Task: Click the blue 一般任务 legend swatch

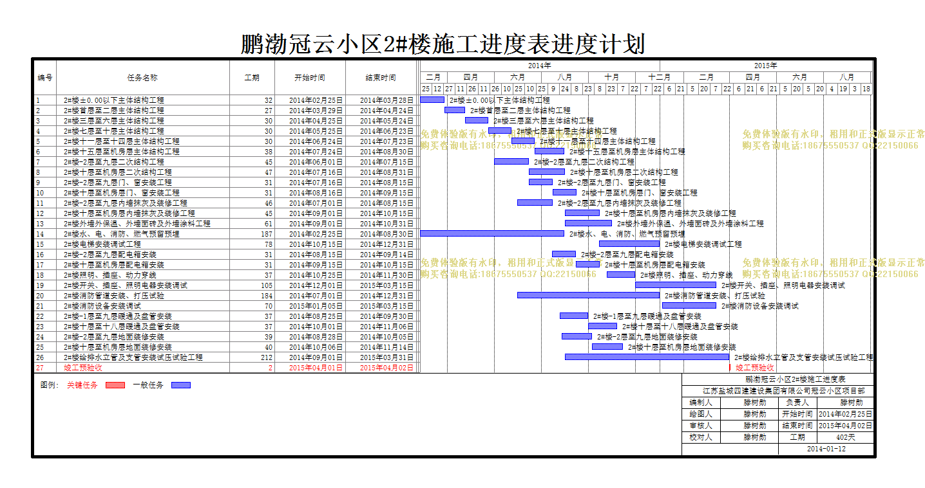Action: coord(181,385)
